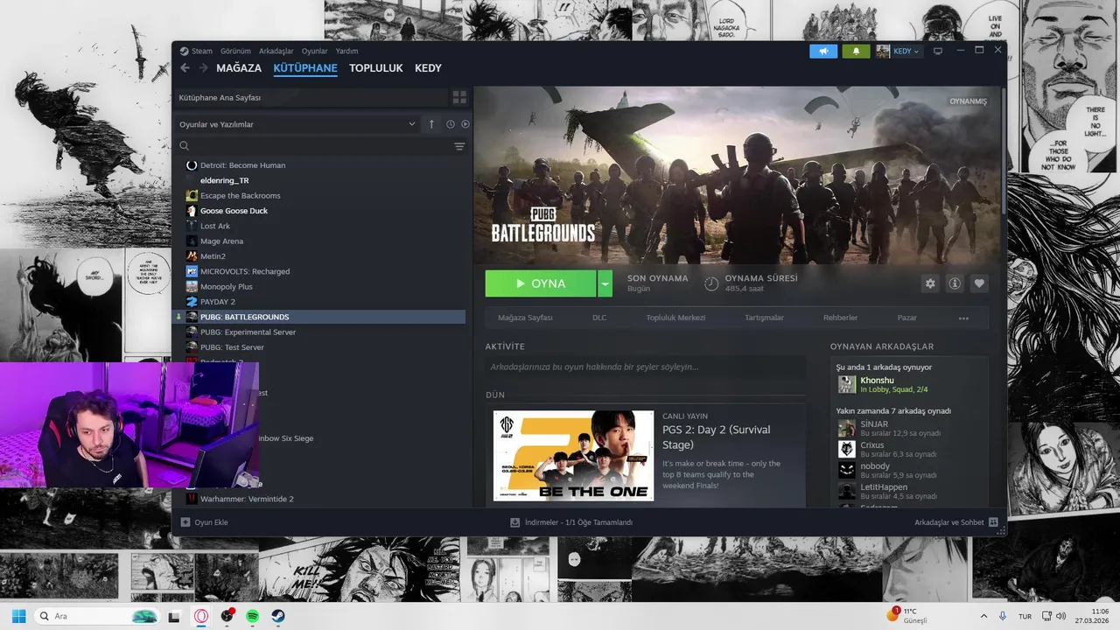Open Arkadaşlar ve Sohbet
Viewport: 1120px width, 630px height.
(955, 522)
